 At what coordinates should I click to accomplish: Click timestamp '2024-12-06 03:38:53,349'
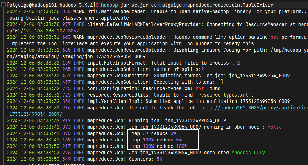pyautogui.click(x=38, y=159)
